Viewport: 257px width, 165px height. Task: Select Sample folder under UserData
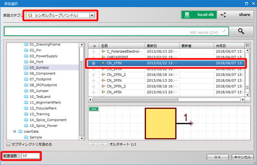33,137
